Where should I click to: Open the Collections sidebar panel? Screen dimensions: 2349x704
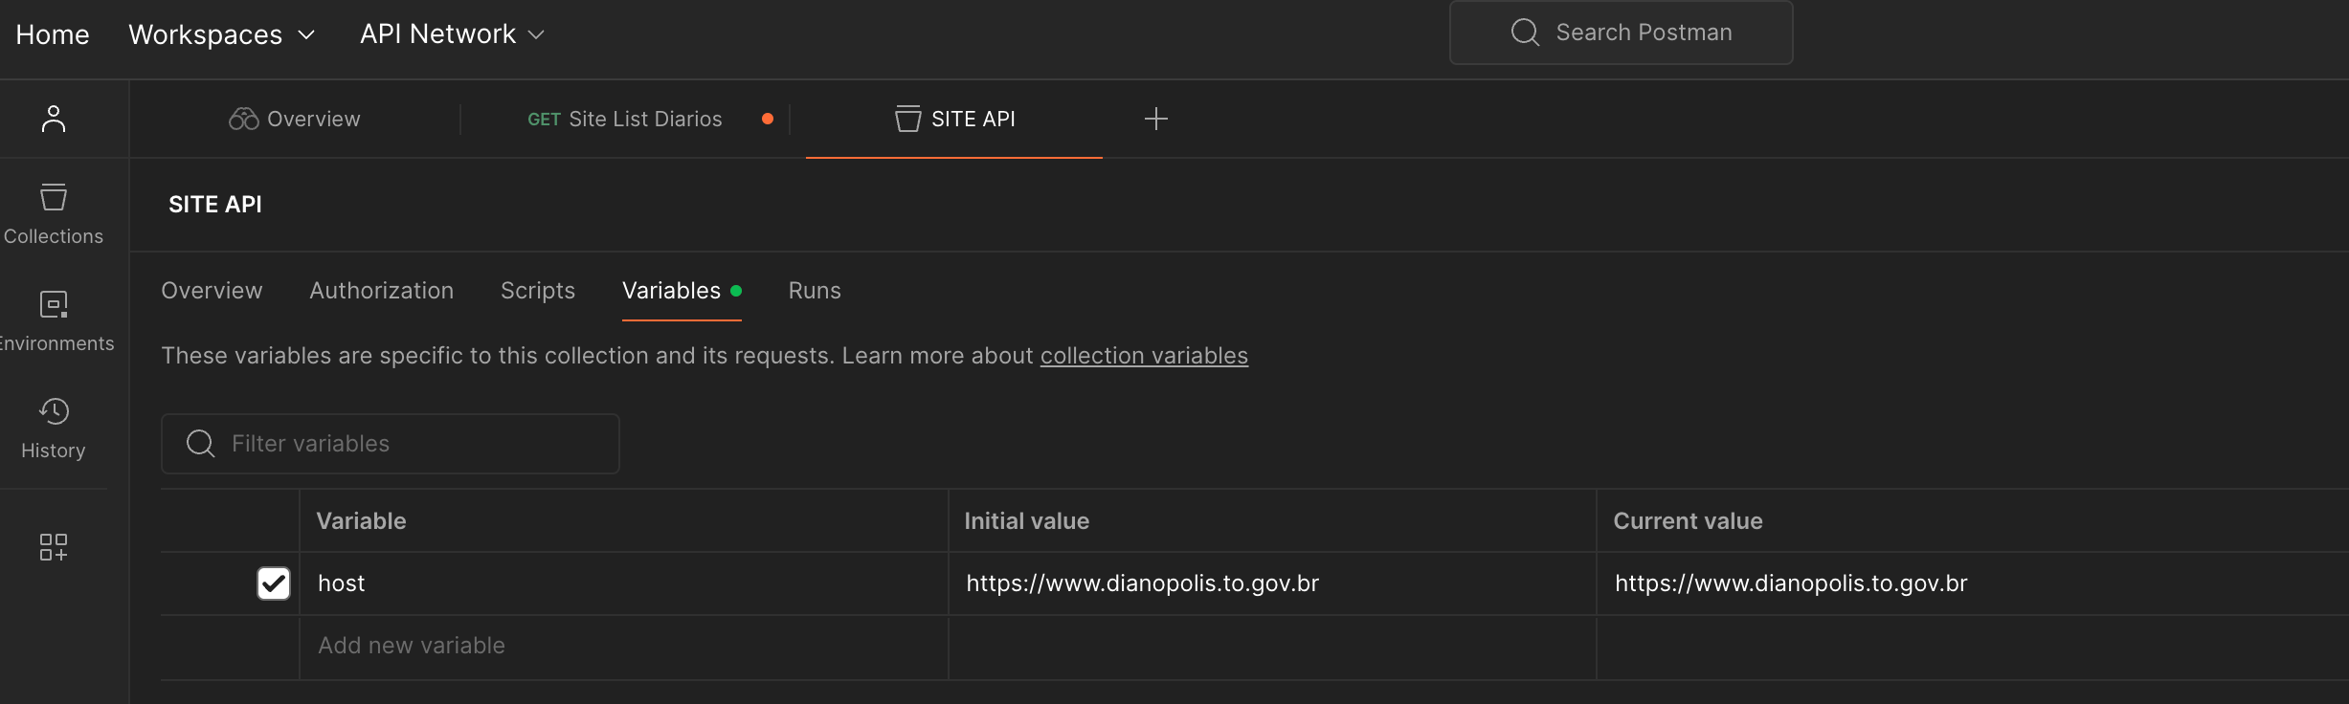[54, 213]
